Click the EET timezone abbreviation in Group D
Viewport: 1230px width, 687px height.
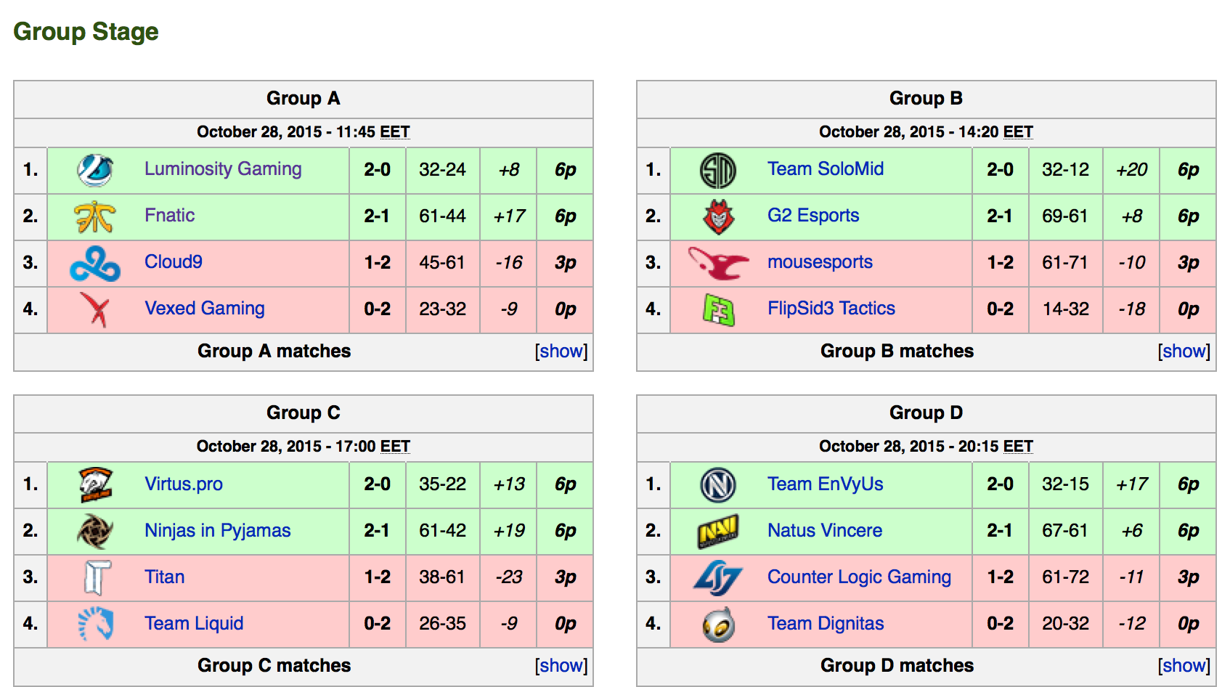1018,447
